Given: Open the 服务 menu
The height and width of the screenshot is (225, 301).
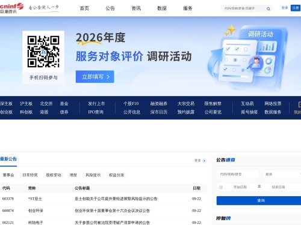Looking at the screenshot, I should [188, 8].
